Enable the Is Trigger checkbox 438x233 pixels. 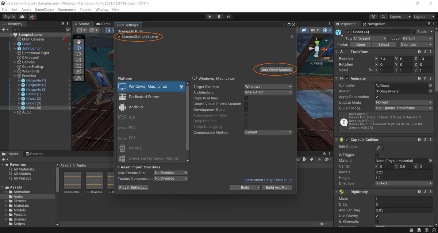coord(377,155)
